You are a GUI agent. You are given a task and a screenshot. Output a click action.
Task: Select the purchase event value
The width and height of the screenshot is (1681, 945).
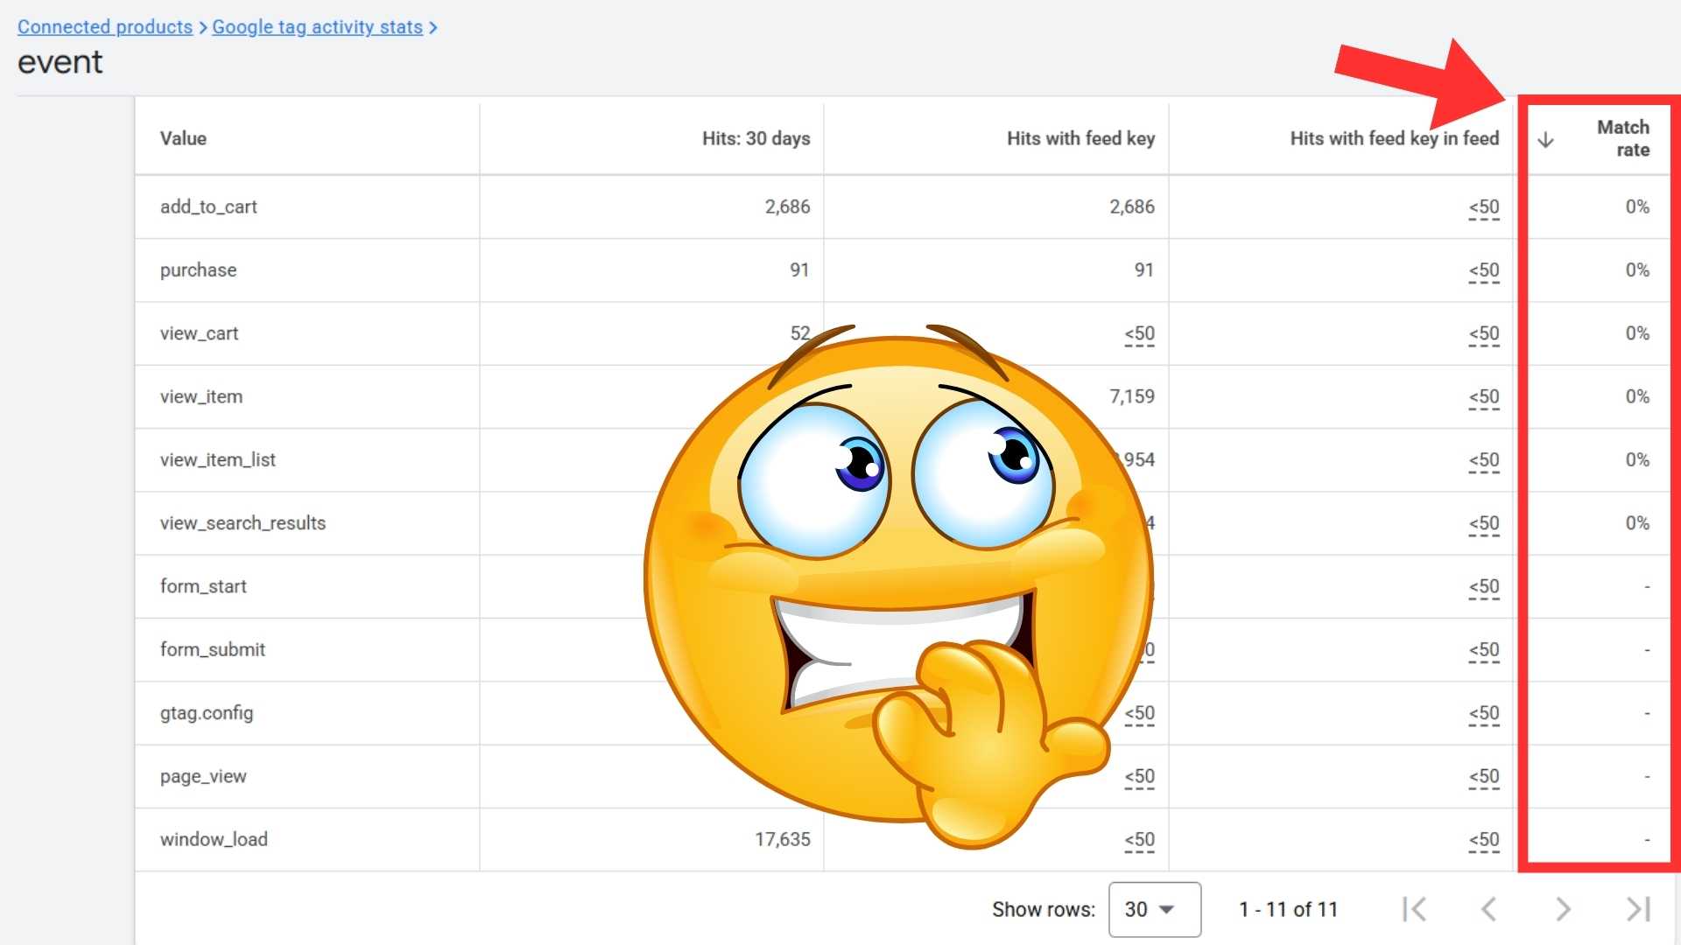coord(198,269)
